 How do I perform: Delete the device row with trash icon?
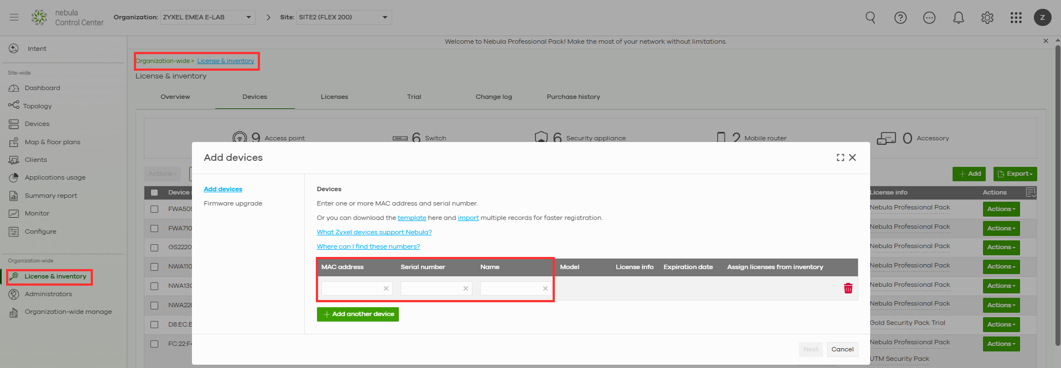point(848,288)
